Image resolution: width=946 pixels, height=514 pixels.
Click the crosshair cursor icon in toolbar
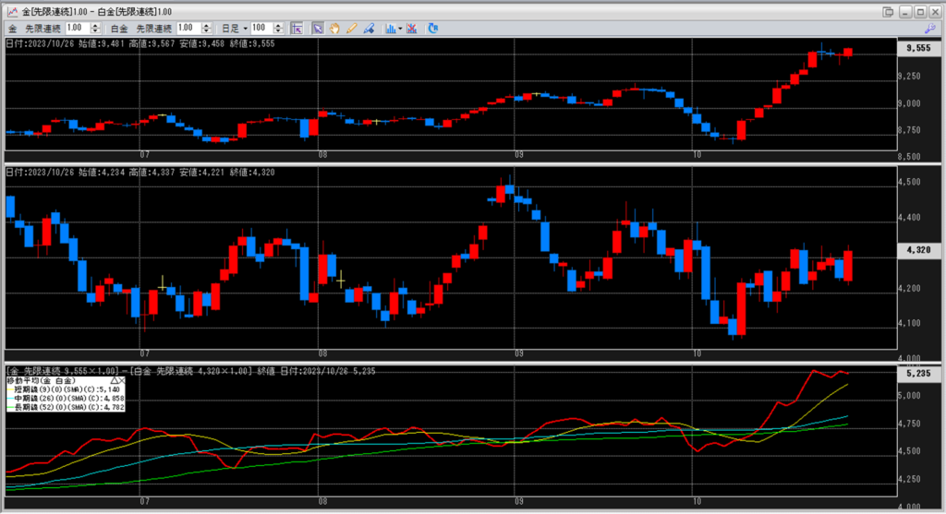[297, 29]
